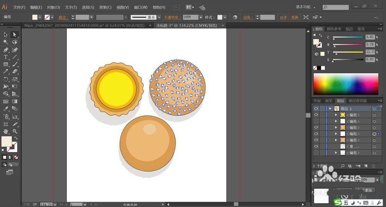Click the 对齐 link
Image resolution: width=386 pixels, height=207 pixels.
point(283,18)
